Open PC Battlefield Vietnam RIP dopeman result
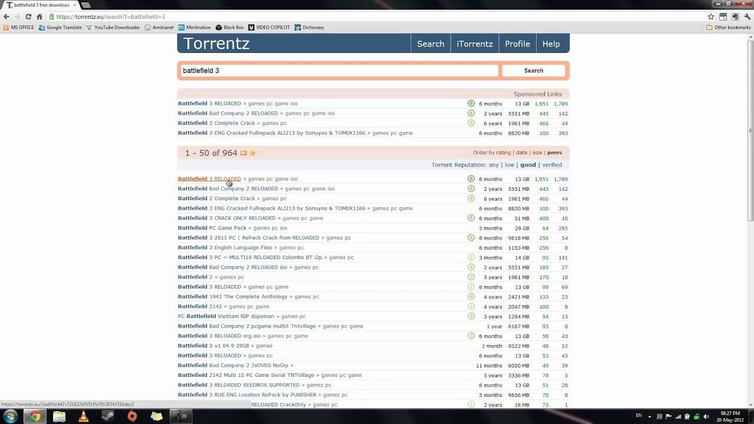This screenshot has height=424, width=754. (226, 316)
